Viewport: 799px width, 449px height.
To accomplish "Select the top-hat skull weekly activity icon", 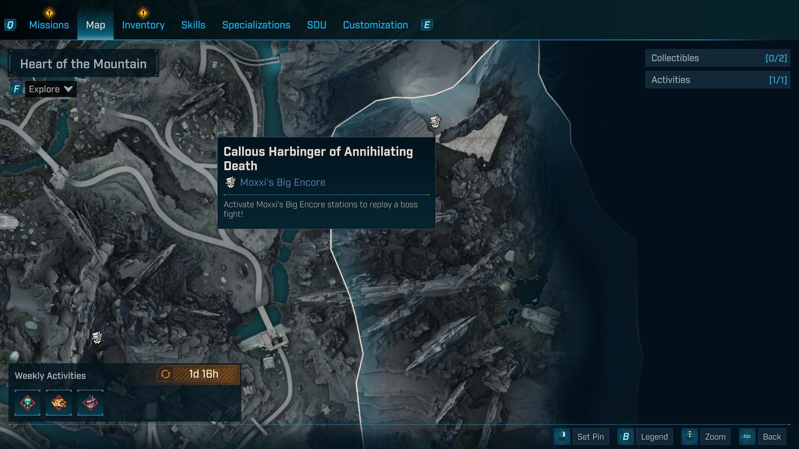I will coord(90,403).
